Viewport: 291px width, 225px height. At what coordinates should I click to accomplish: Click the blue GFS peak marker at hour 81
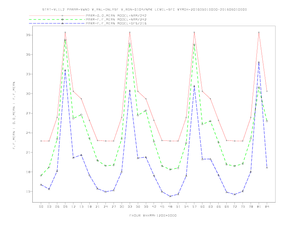[259, 63]
